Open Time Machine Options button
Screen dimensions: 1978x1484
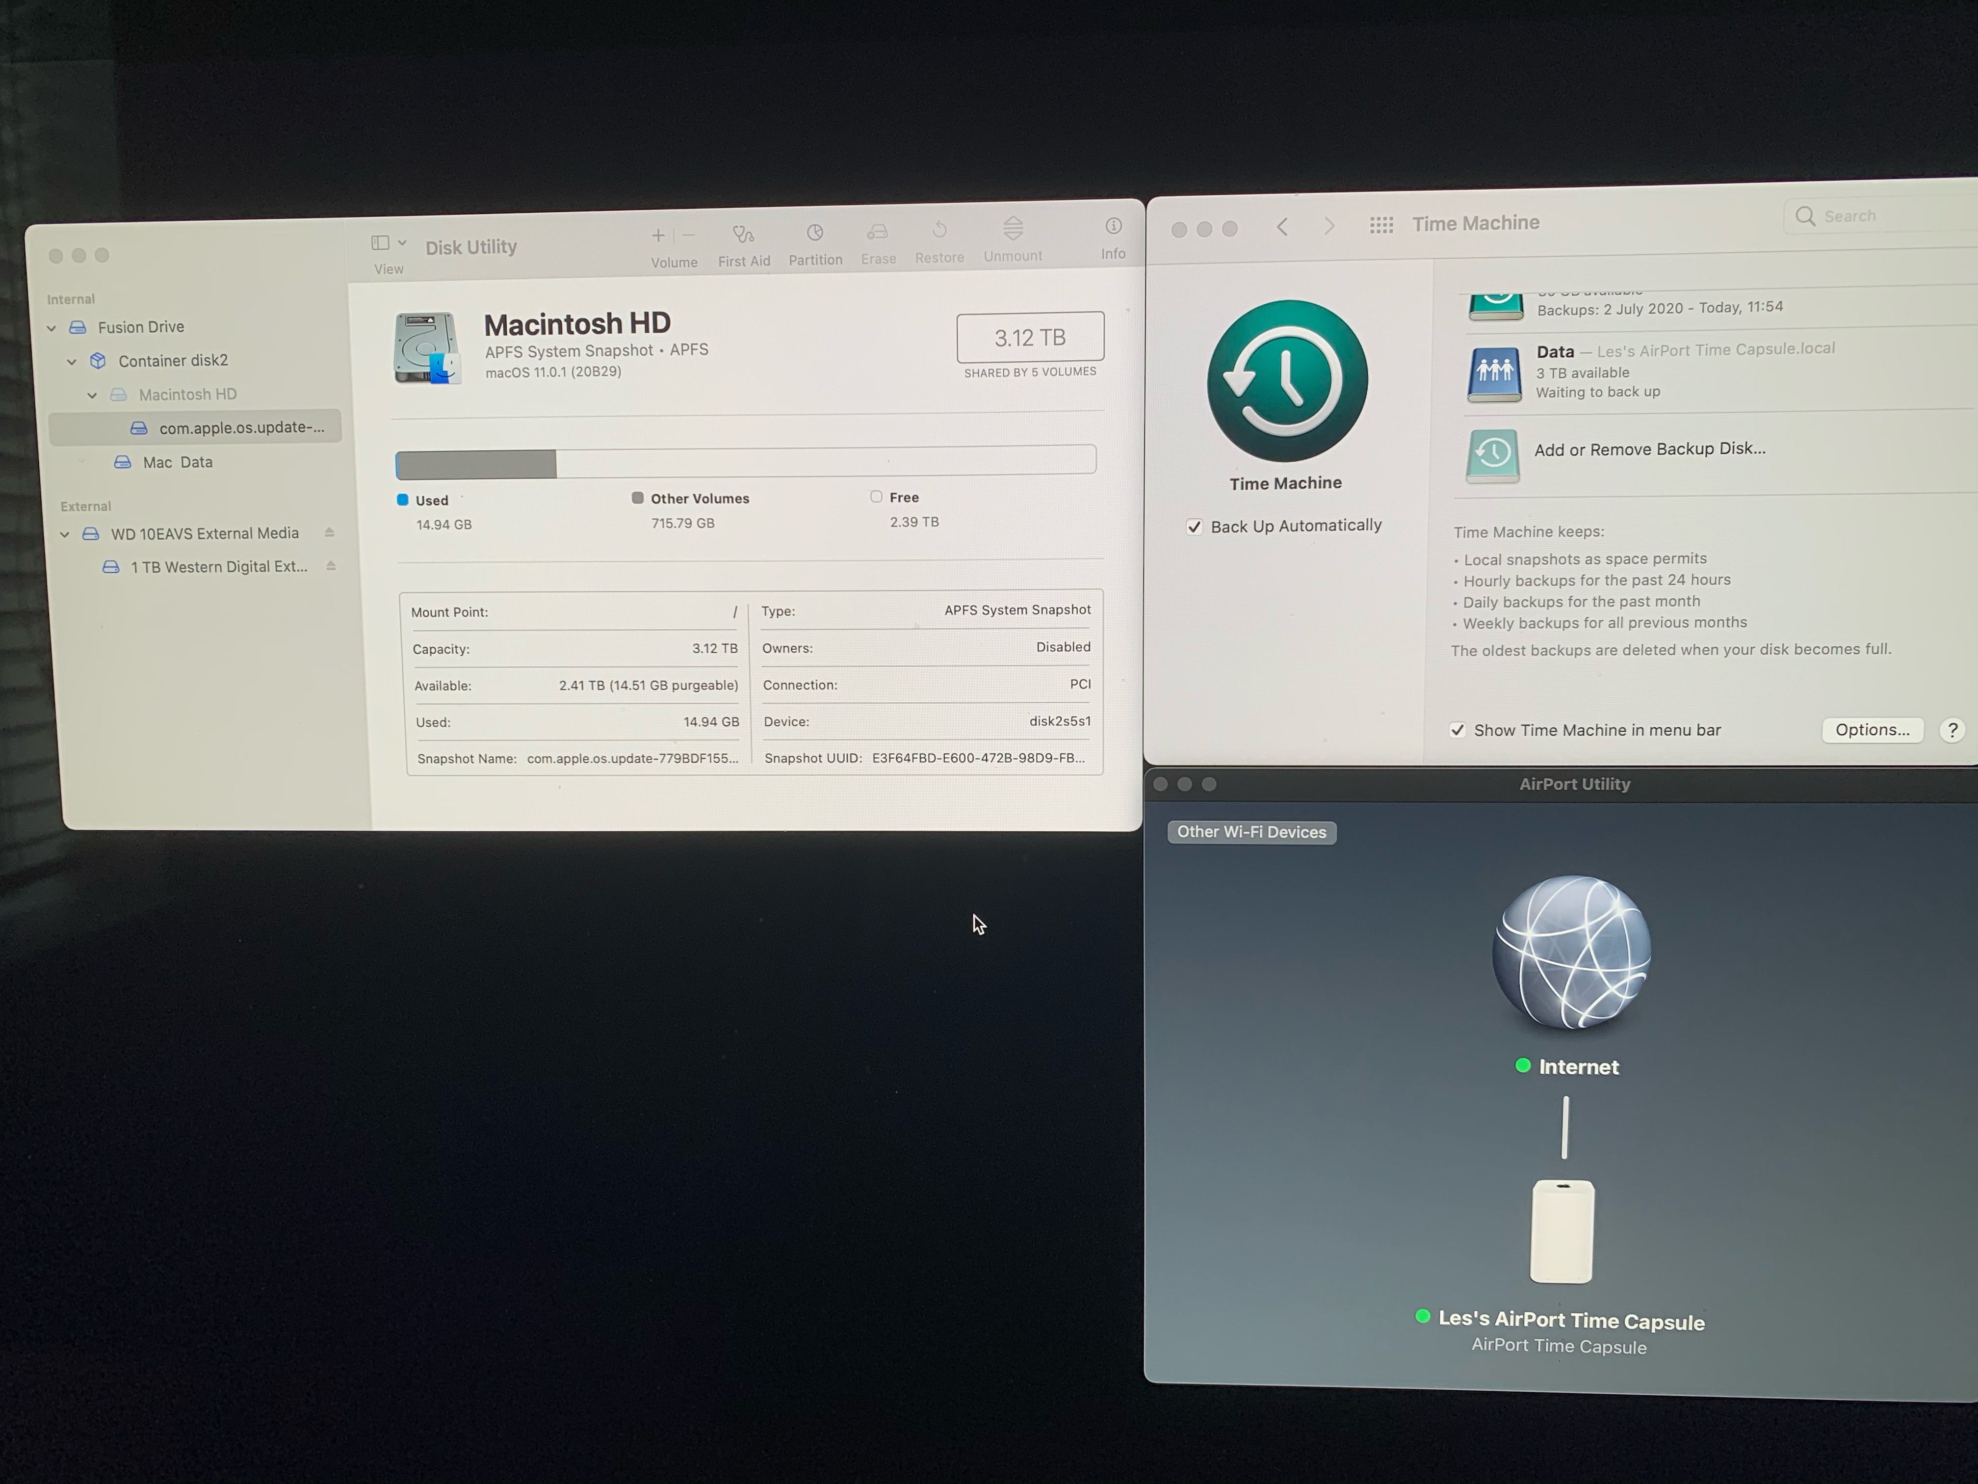click(x=1872, y=730)
